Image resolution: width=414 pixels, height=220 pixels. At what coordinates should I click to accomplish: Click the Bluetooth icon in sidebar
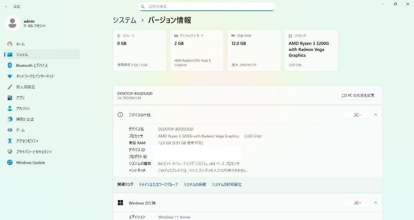coord(10,65)
